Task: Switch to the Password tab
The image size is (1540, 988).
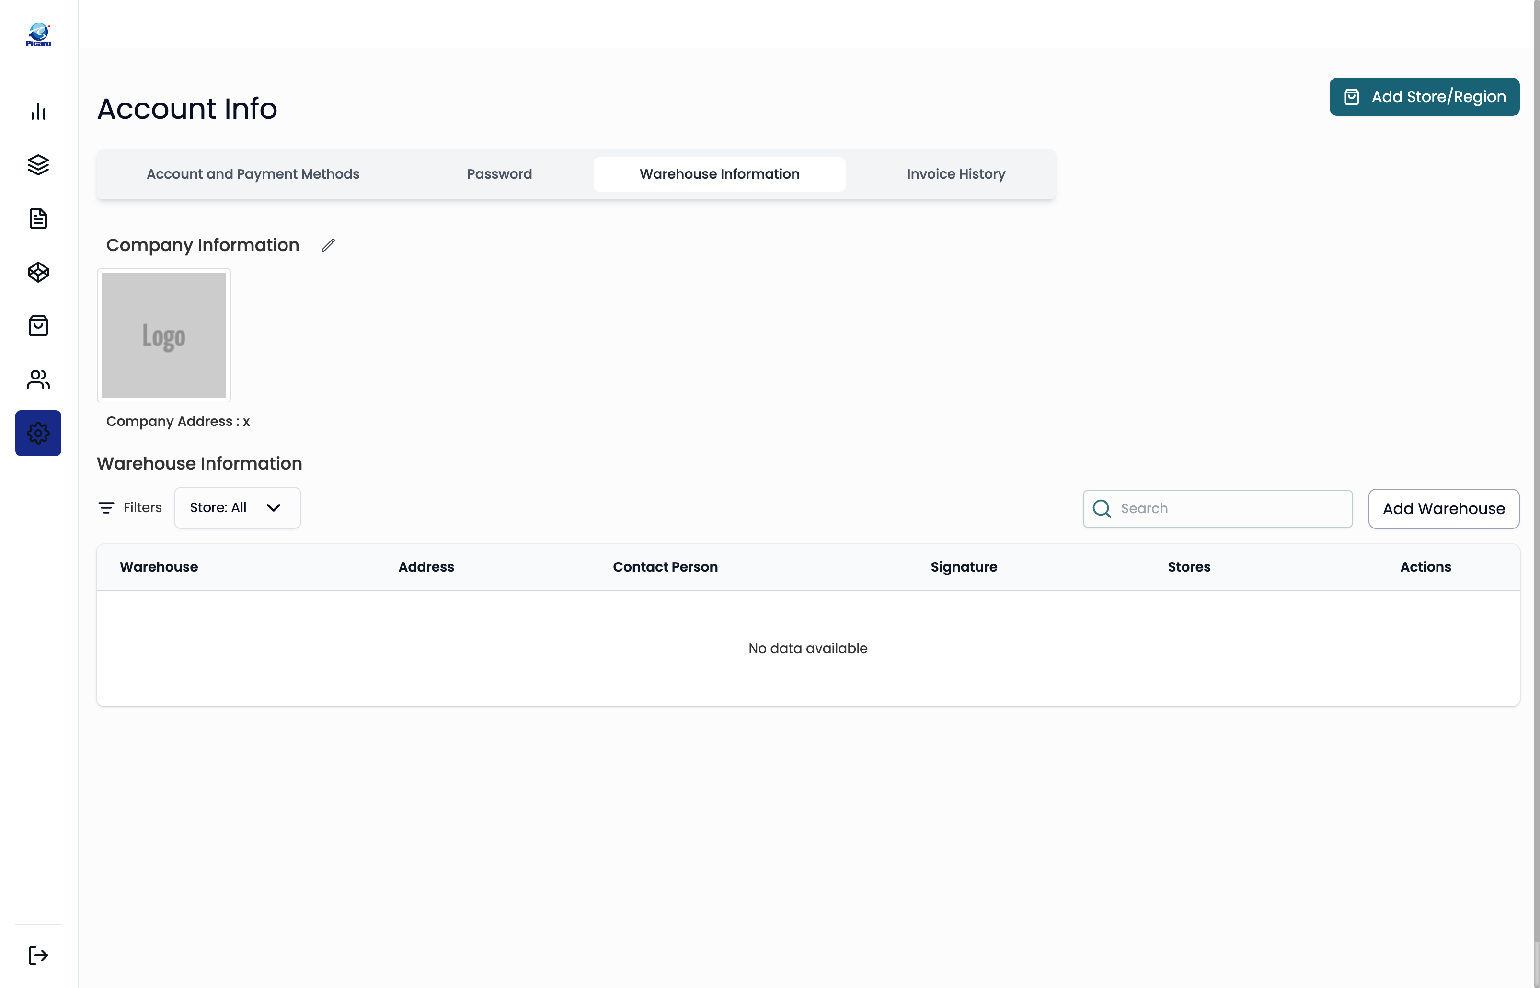Action: tap(500, 174)
